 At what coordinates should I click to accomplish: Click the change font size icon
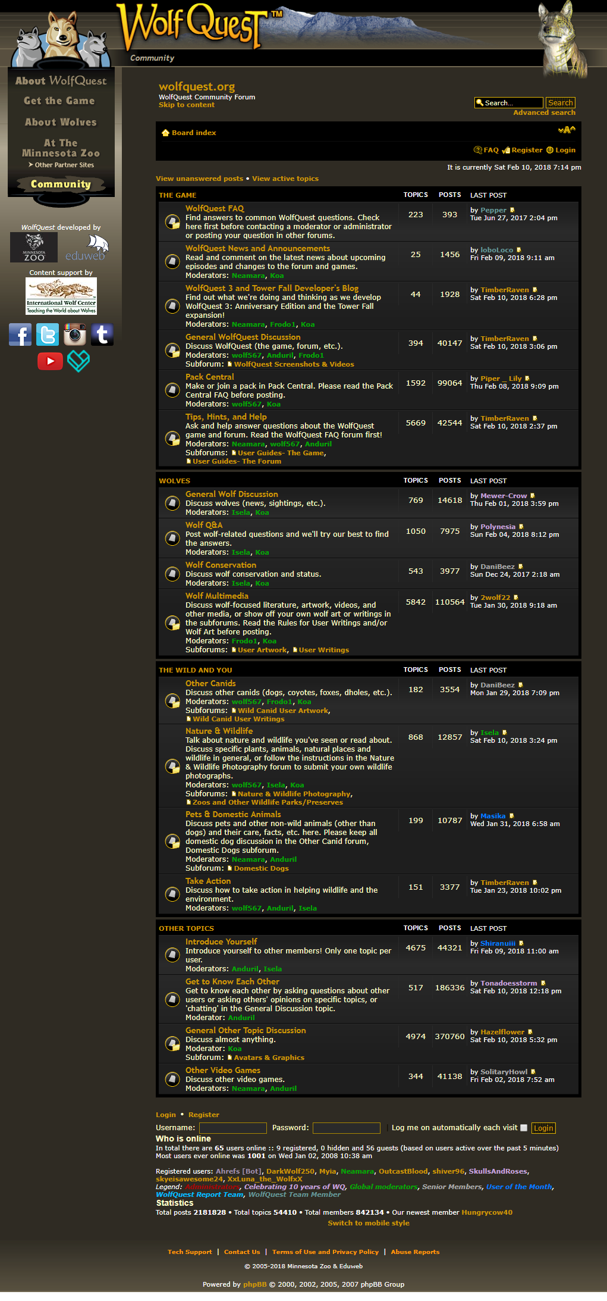(x=567, y=130)
